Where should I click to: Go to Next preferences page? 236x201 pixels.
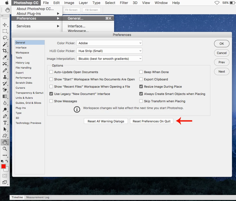222,71
